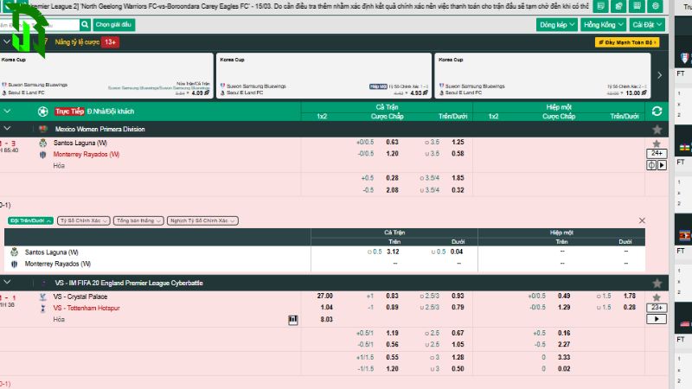Close the expanded market panel with X
This screenshot has height=389, width=692.
click(x=641, y=221)
